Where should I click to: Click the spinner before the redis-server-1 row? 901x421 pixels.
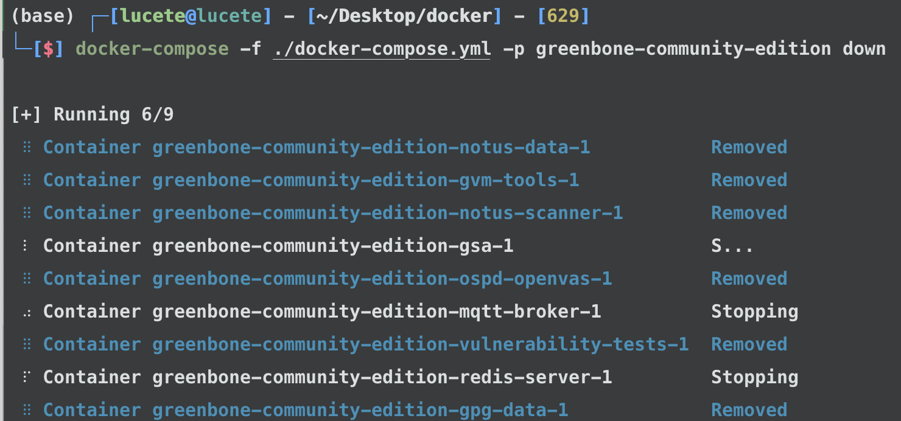pos(26,377)
